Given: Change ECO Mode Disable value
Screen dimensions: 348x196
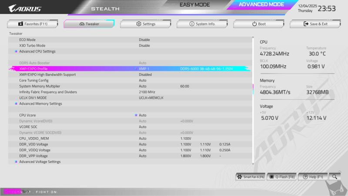Looking at the screenshot, I should coord(144,40).
